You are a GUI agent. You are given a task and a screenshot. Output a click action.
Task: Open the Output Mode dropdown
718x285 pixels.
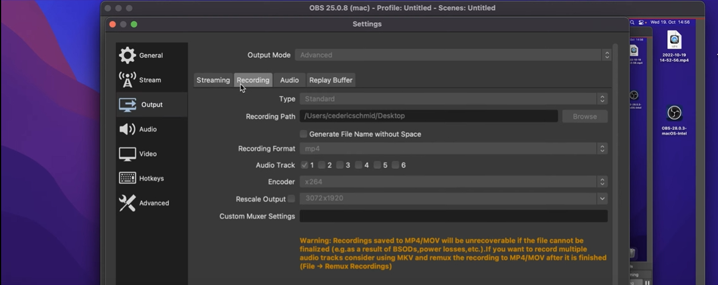coord(453,55)
